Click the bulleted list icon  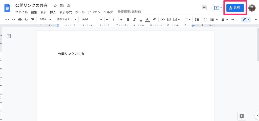point(212,20)
